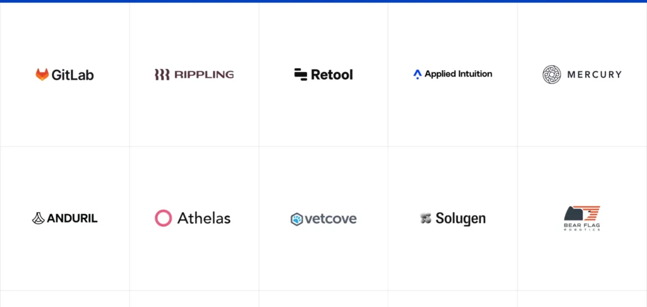Open the ANDURIL wordmark text
The height and width of the screenshot is (307, 647).
click(72, 219)
